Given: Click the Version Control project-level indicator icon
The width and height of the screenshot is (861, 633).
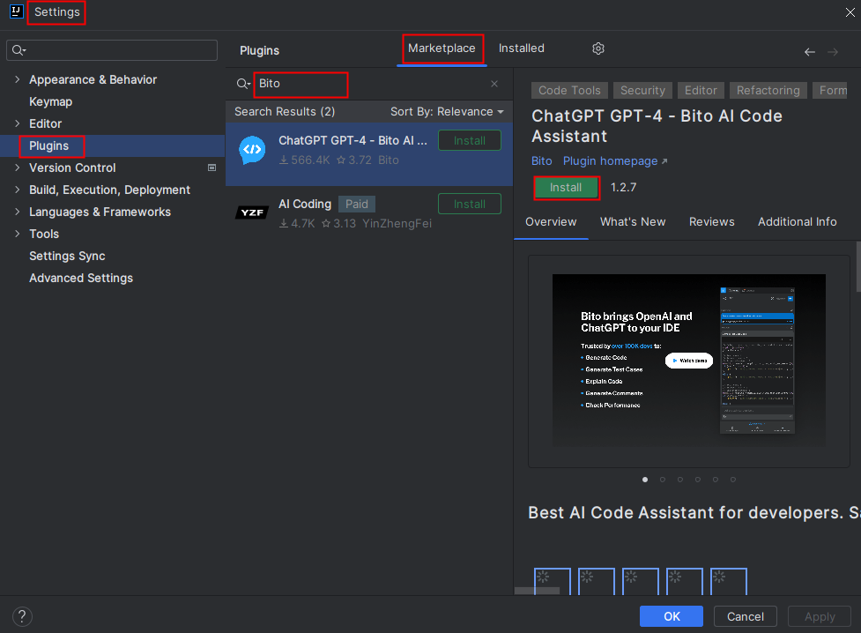Looking at the screenshot, I should click(212, 168).
